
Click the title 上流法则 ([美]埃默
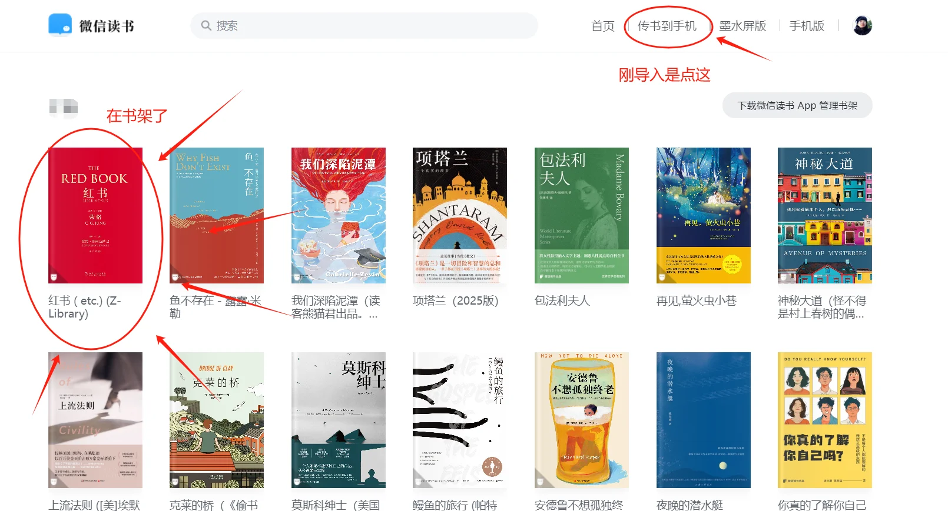[94, 505]
